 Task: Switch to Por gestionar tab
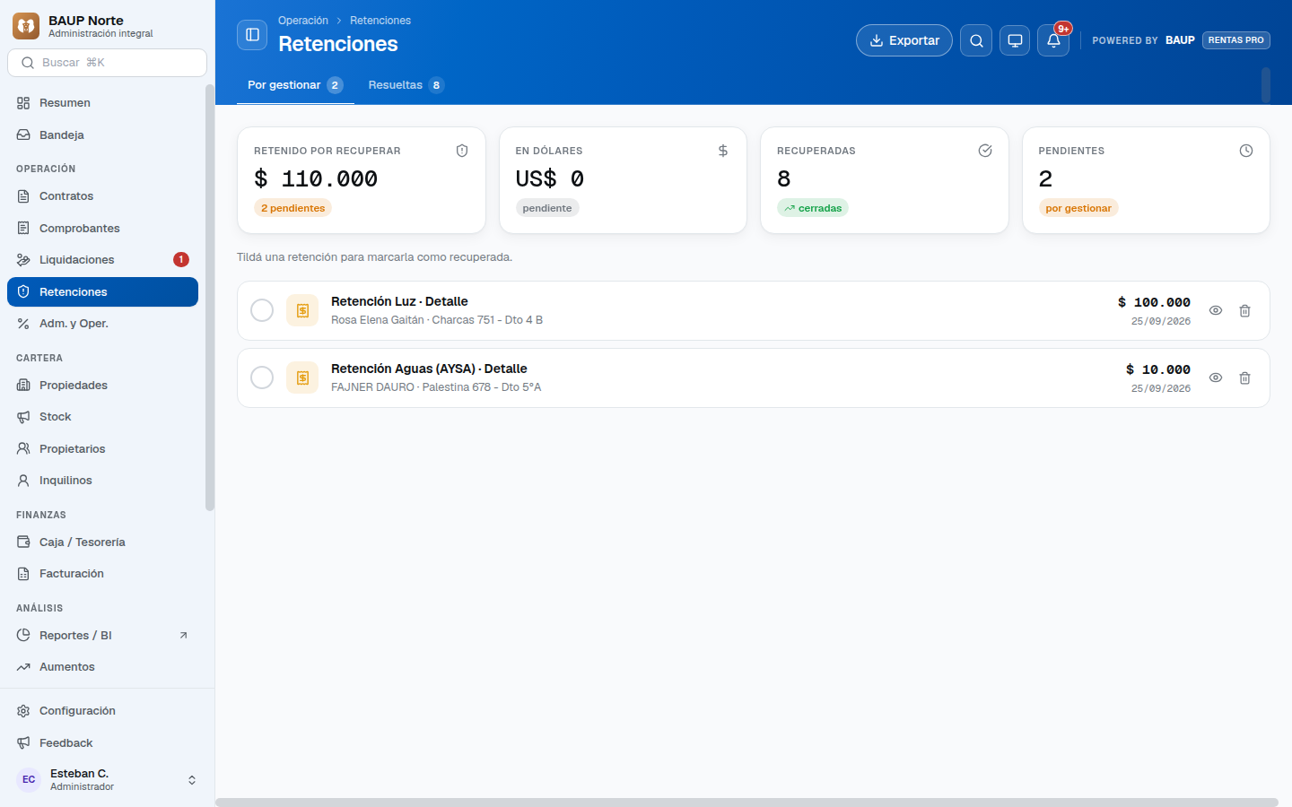(x=295, y=85)
